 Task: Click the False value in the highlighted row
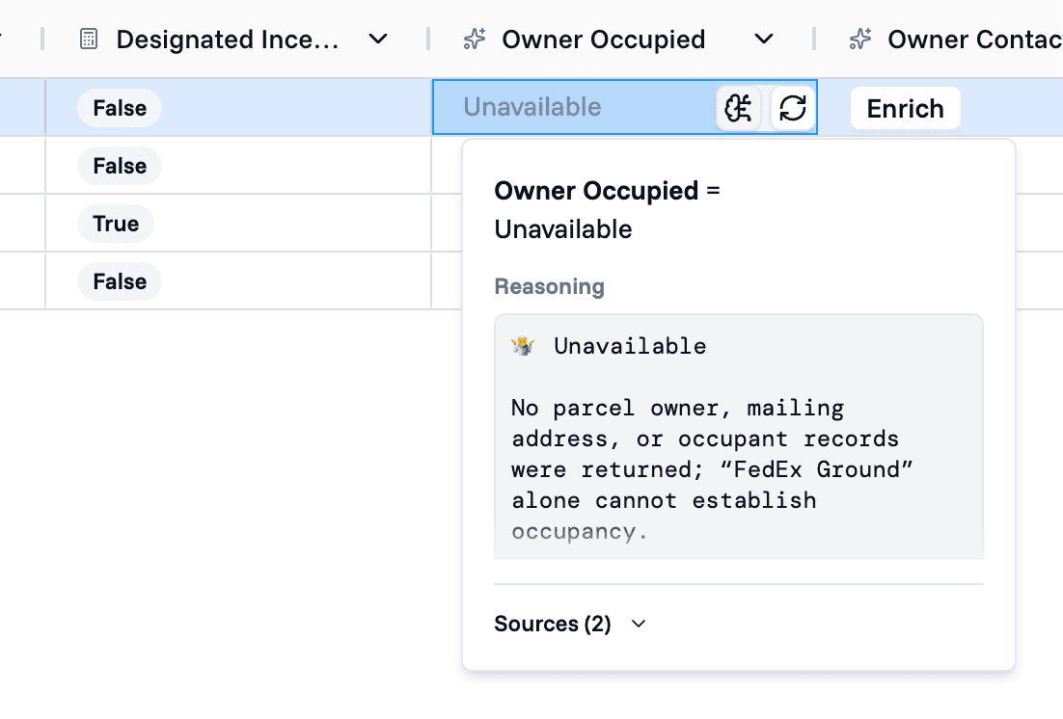[x=120, y=108]
